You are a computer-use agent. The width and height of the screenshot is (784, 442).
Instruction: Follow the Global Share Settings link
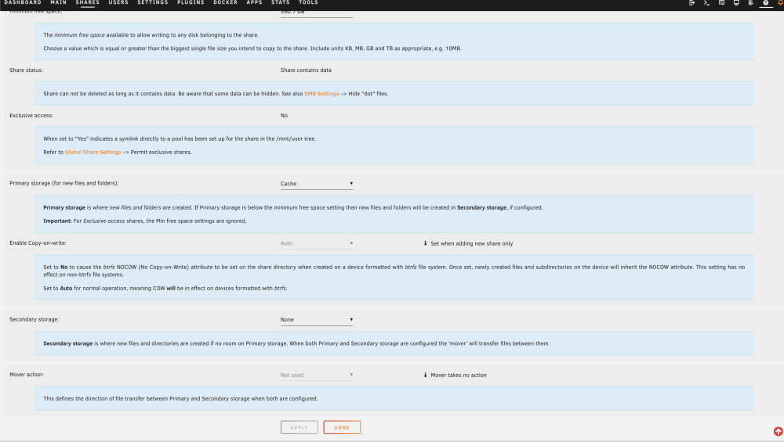pos(93,152)
